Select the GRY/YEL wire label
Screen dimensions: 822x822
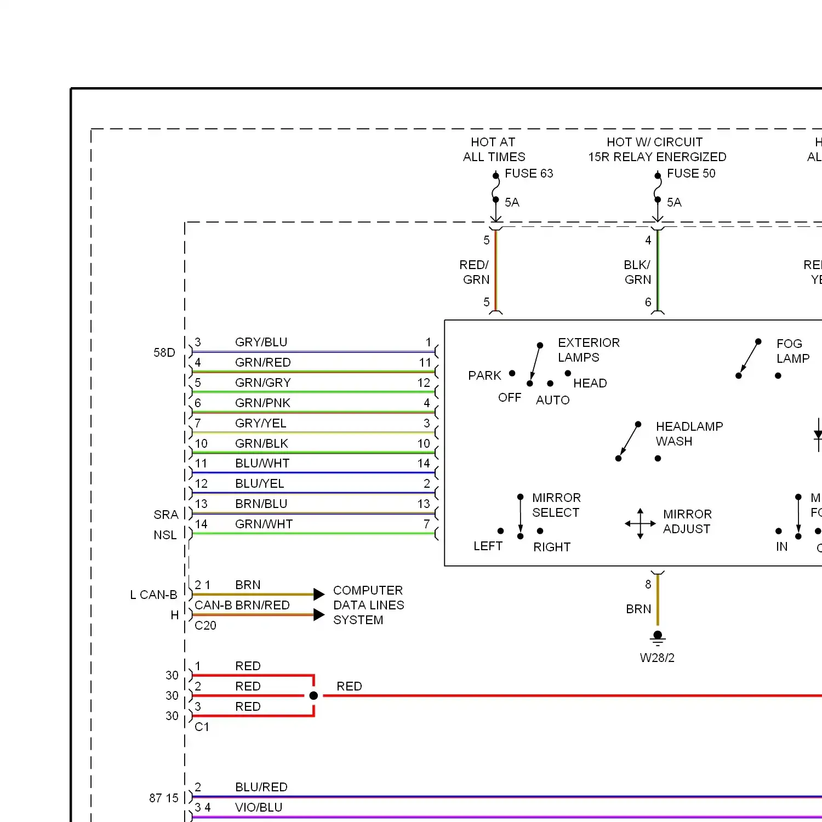tap(261, 424)
